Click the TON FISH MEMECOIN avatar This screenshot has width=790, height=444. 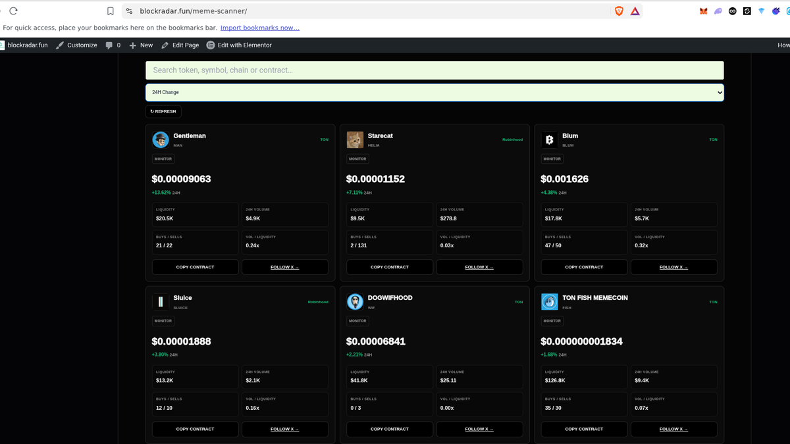click(550, 302)
